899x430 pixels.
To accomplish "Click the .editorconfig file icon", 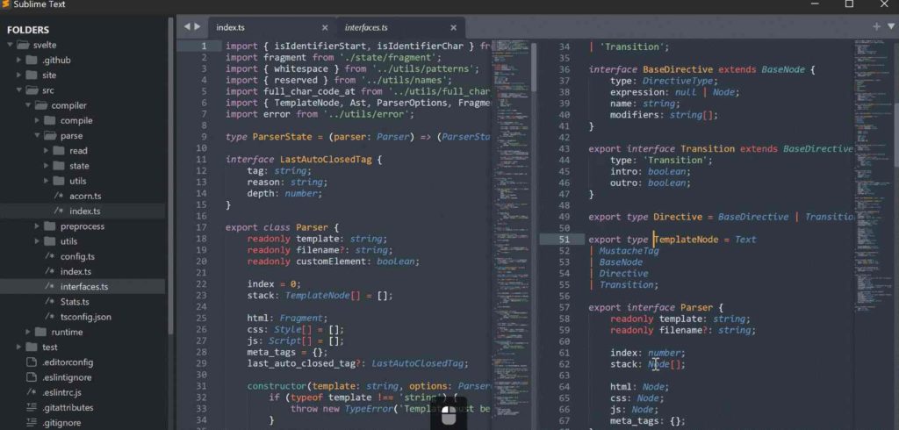I will coord(32,362).
